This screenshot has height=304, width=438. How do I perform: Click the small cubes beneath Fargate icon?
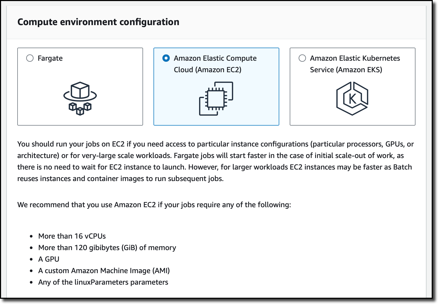tap(80, 109)
